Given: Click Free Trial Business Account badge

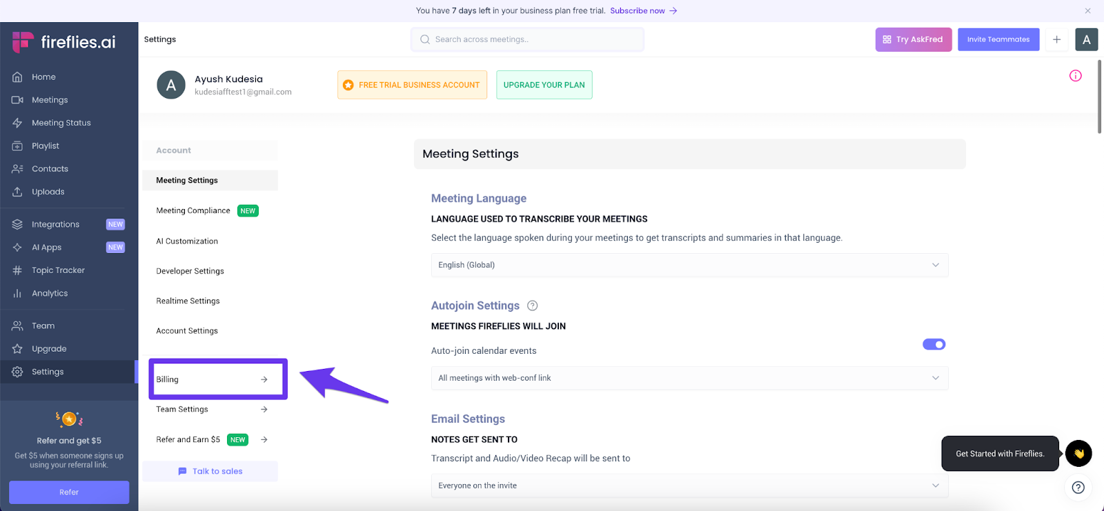Looking at the screenshot, I should [412, 85].
